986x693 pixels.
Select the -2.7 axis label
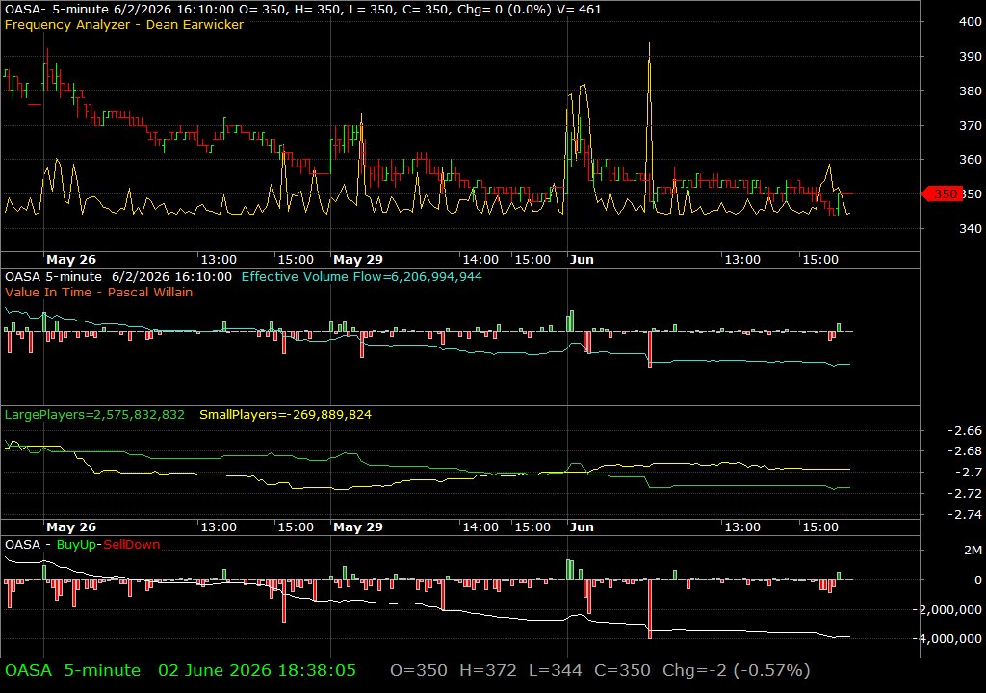pos(969,472)
